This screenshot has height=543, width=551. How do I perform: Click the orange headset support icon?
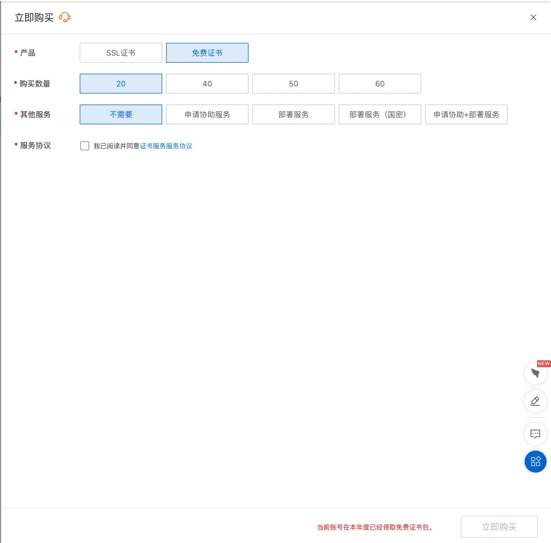coord(65,17)
